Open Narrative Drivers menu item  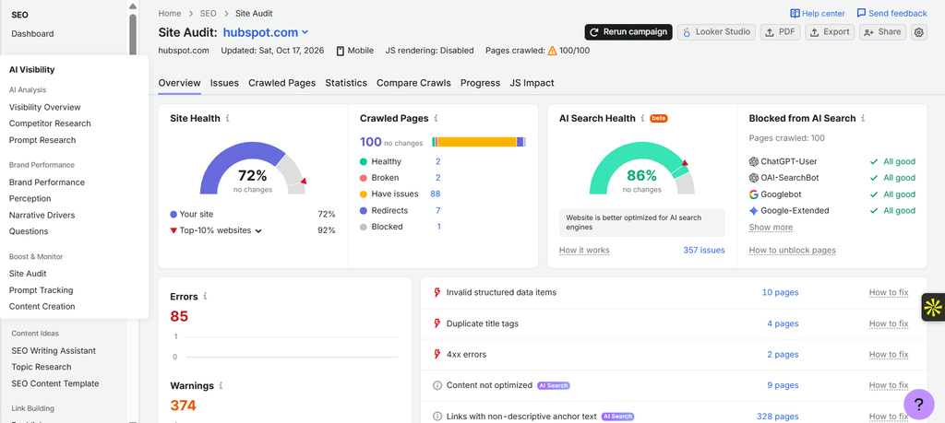pyautogui.click(x=42, y=215)
